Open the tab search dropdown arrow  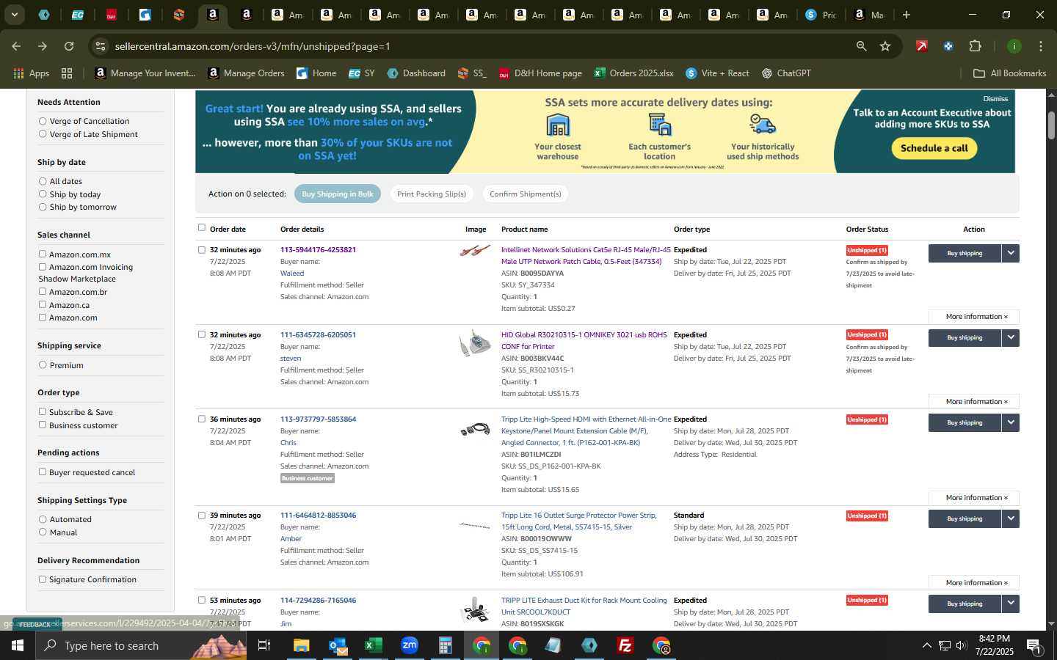(x=15, y=15)
